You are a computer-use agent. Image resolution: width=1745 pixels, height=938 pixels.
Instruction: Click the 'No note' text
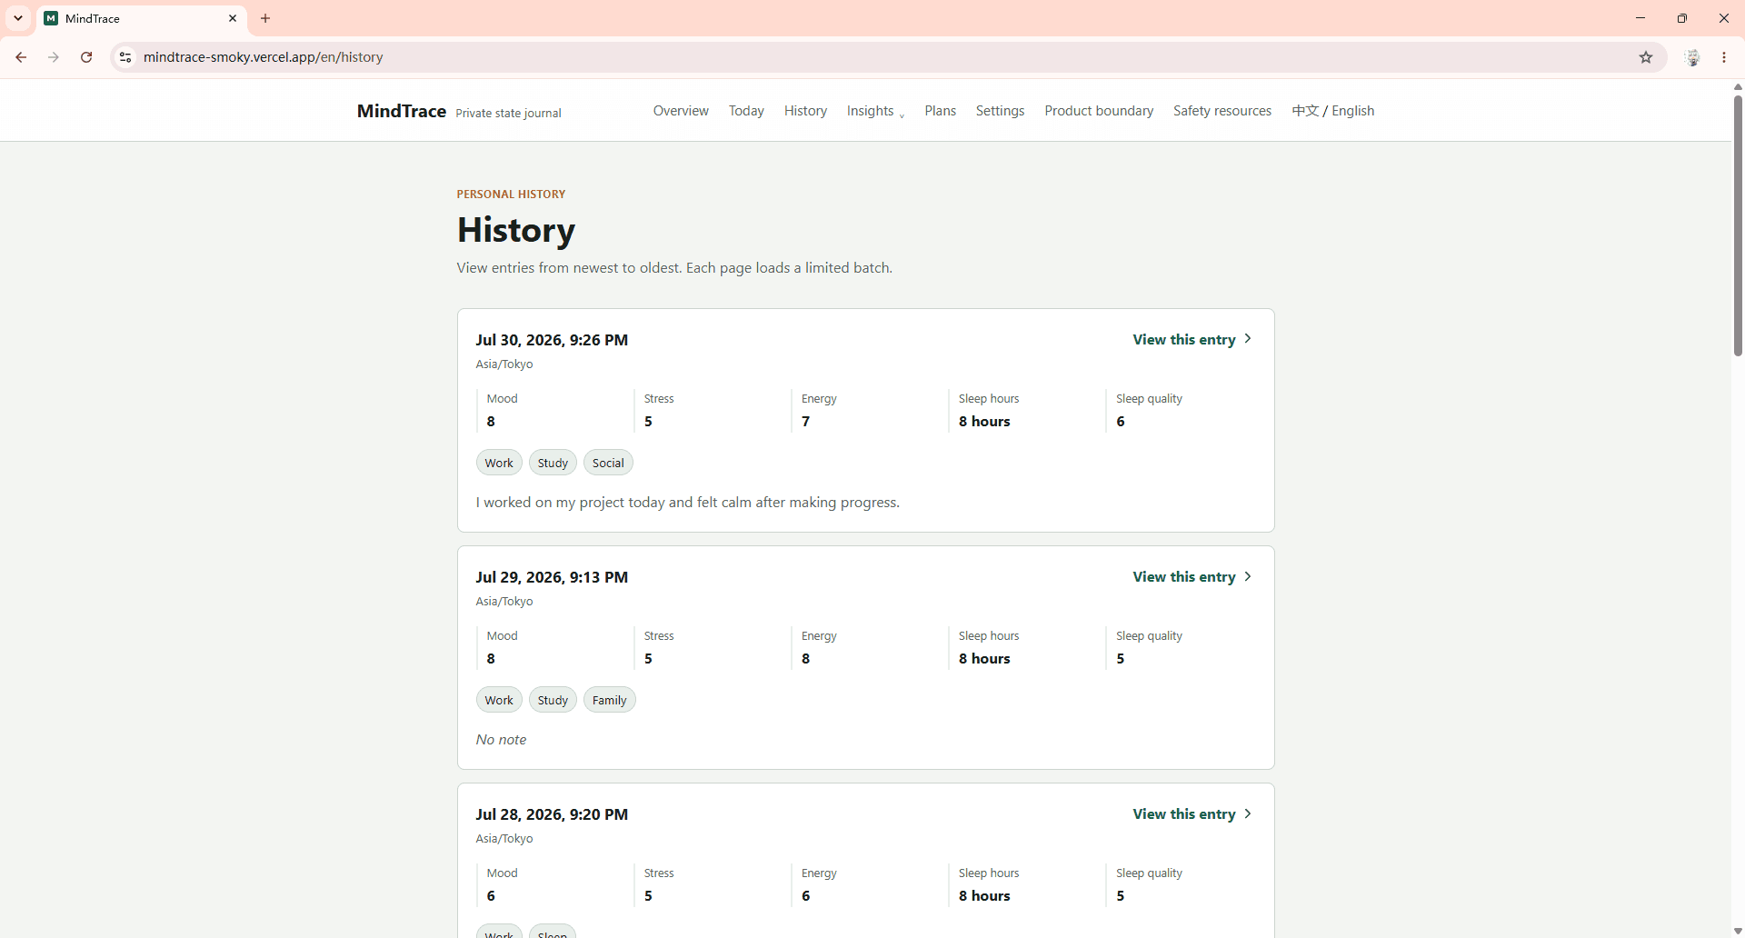(501, 739)
